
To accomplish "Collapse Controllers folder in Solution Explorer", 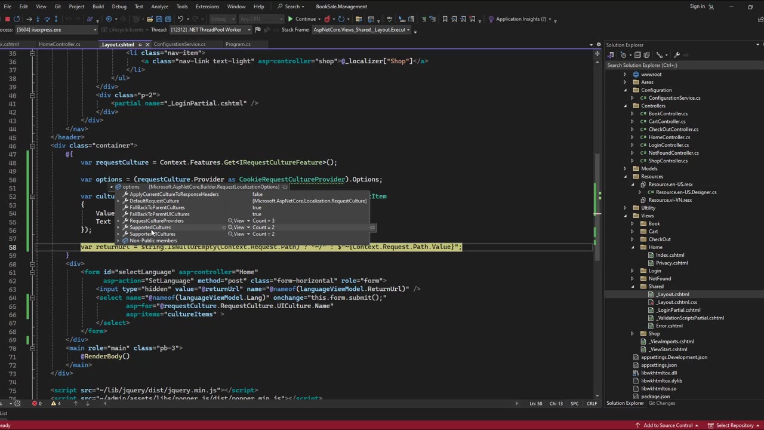I will [625, 106].
